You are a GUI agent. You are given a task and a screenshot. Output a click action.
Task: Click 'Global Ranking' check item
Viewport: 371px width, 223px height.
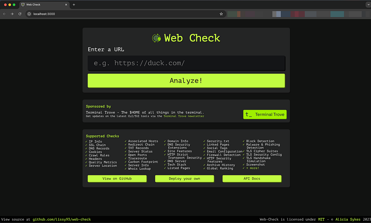[220, 168]
